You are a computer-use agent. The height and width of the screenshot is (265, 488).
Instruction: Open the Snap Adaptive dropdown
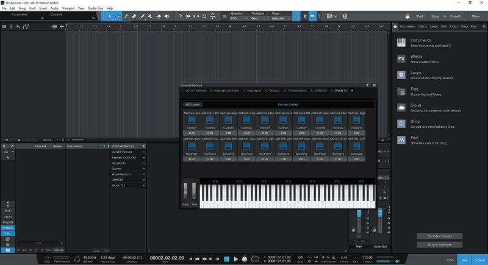pyautogui.click(x=281, y=18)
